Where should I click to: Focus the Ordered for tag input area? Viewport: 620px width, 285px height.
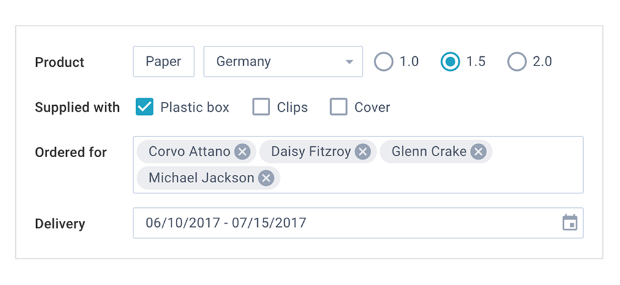click(x=429, y=178)
